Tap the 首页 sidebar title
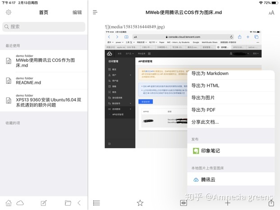Image resolution: width=280 pixels, height=210 pixels. pos(44,12)
